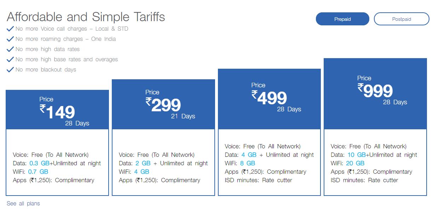Screen dimensions: 439x210
Task: Click the 0.3 GB data value
Action: pos(39,163)
